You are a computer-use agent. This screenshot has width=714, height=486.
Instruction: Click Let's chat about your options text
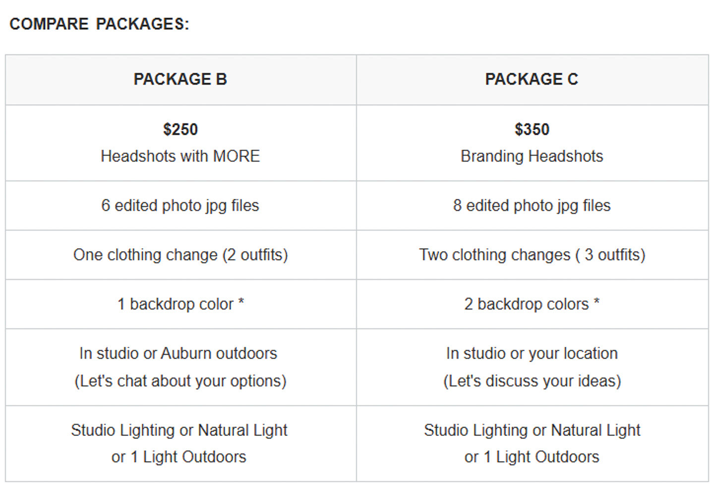180,381
